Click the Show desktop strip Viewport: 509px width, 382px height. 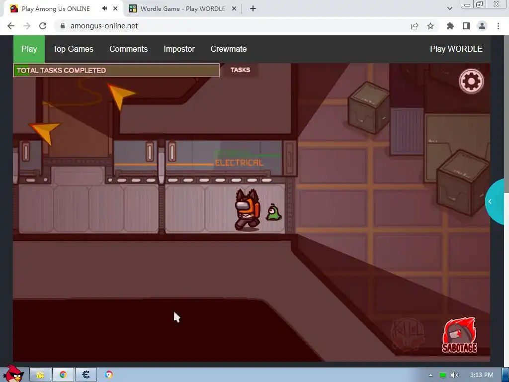[506, 375]
